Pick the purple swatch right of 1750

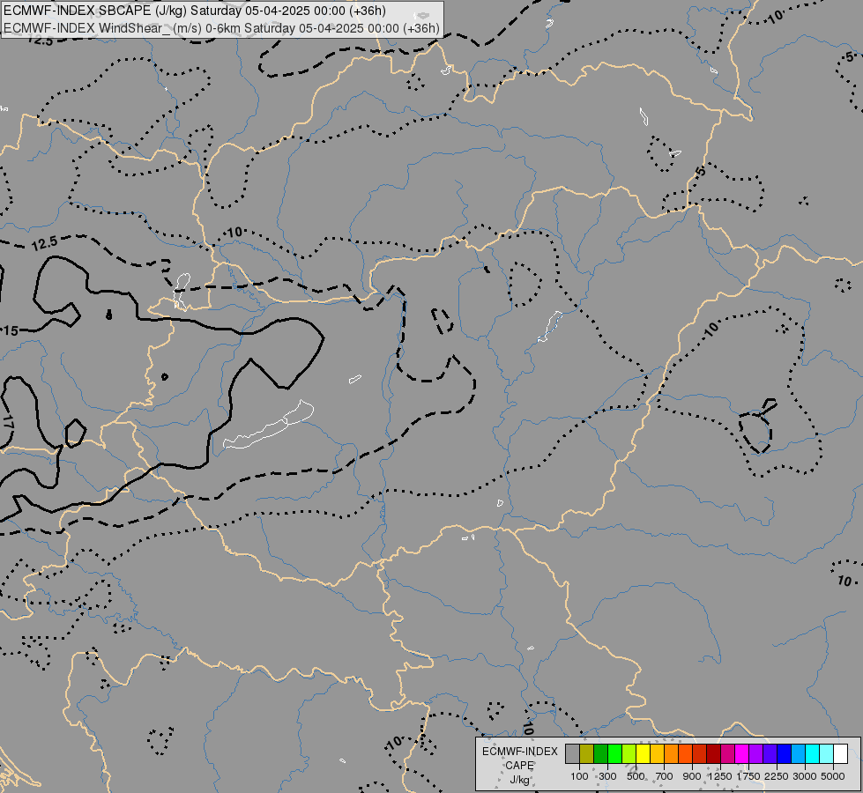(755, 753)
